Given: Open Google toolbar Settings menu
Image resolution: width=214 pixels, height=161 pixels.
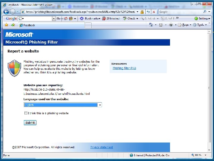Looking at the screenshot, I should (202, 18).
